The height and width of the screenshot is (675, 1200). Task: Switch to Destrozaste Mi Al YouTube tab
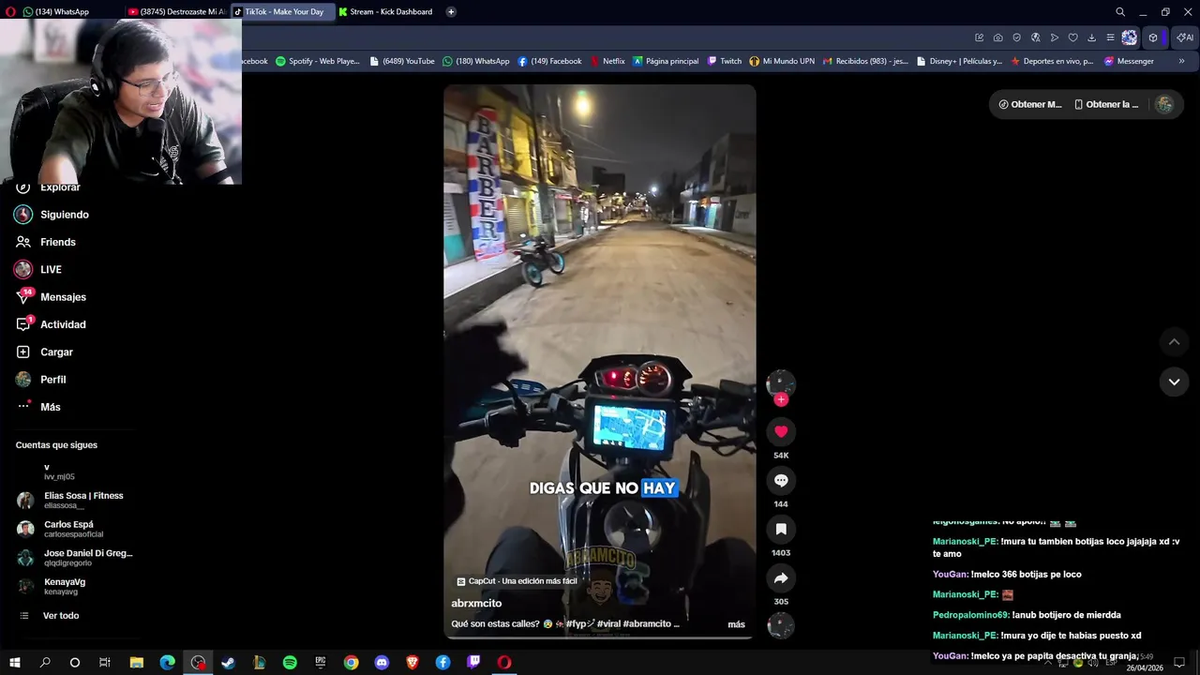click(176, 12)
